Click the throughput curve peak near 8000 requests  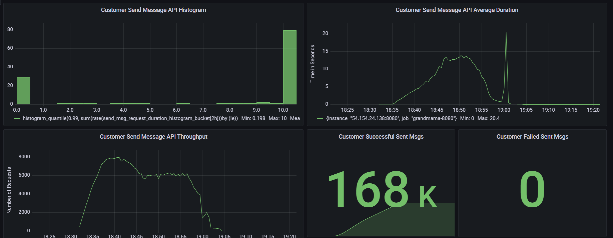coord(117,158)
